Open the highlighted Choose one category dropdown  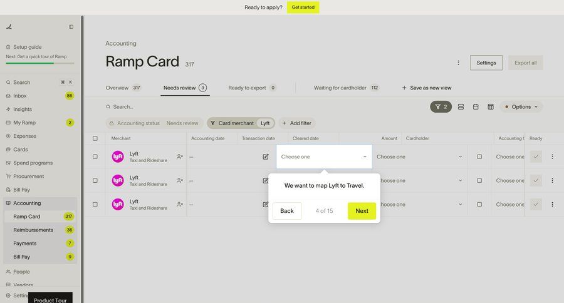point(324,157)
